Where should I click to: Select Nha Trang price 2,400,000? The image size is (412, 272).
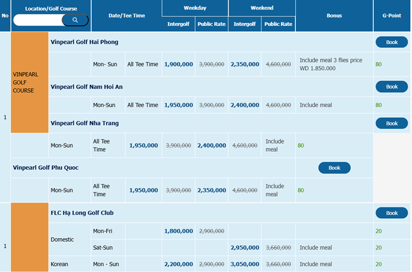tap(212, 146)
